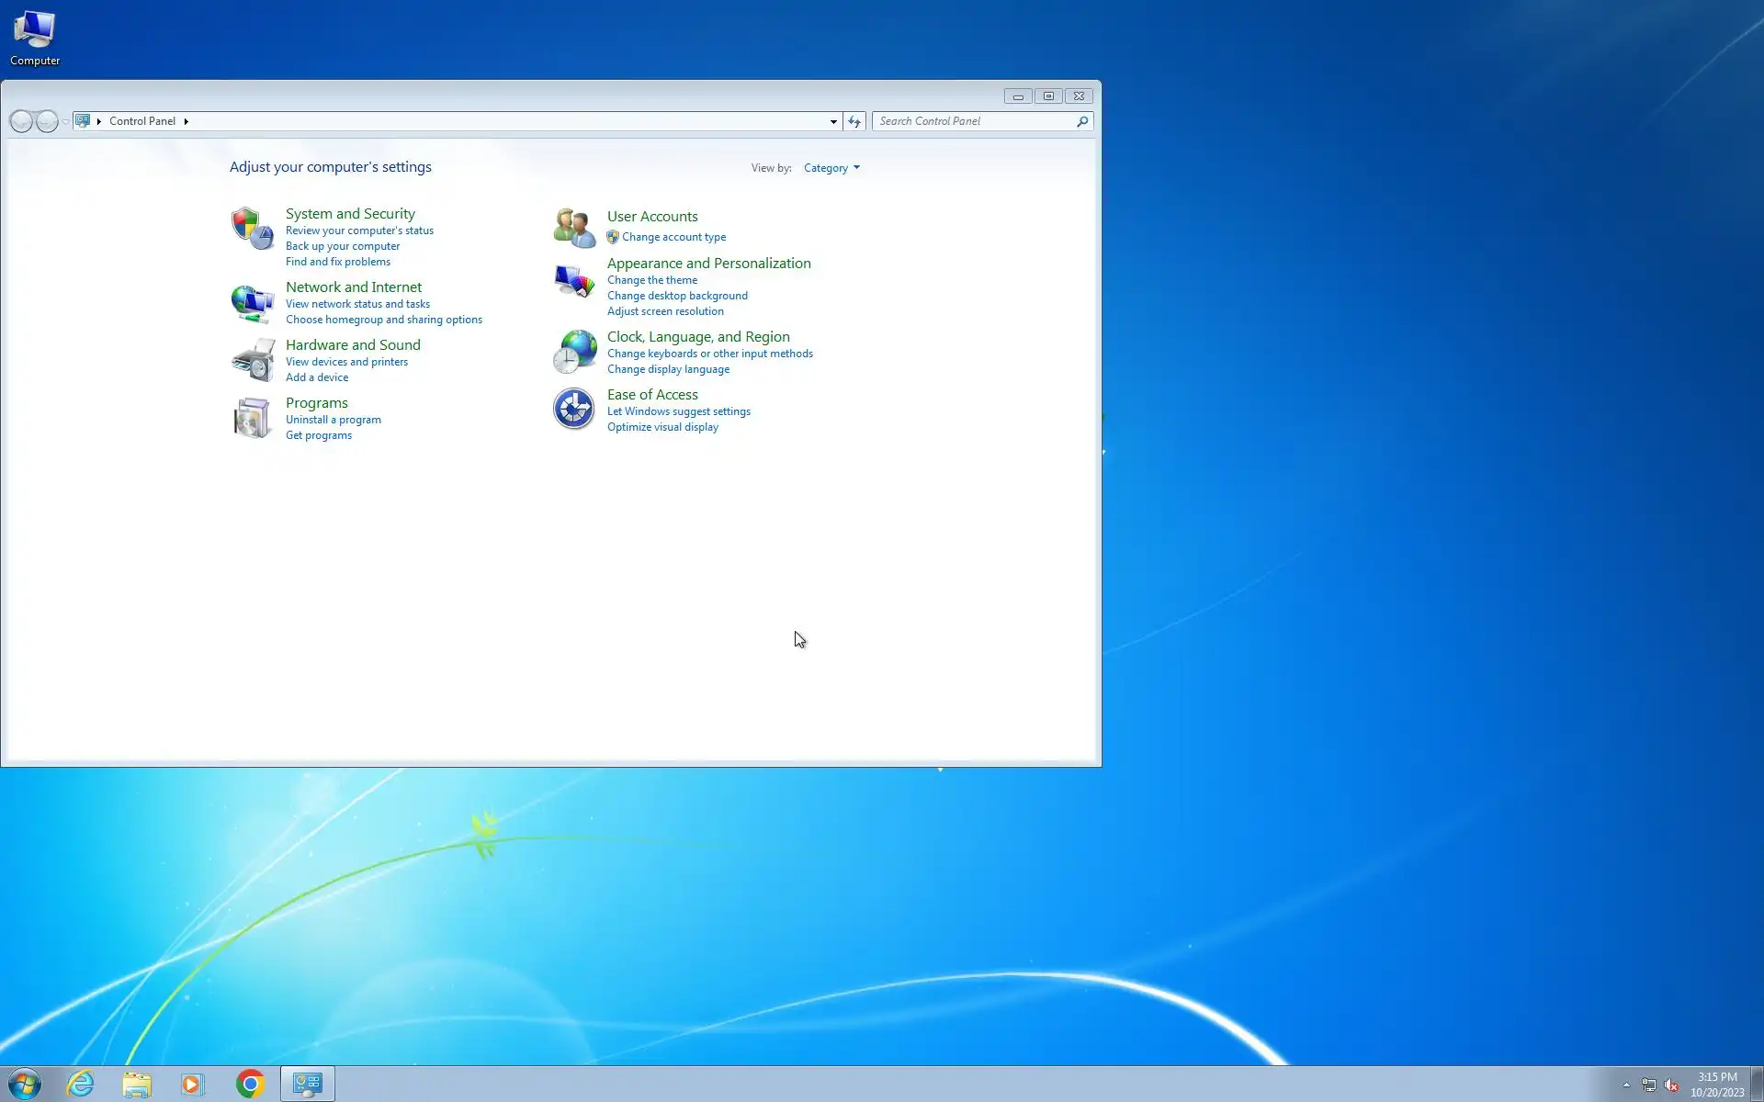Launch Google Chrome from the taskbar
The width and height of the screenshot is (1764, 1102).
click(250, 1084)
